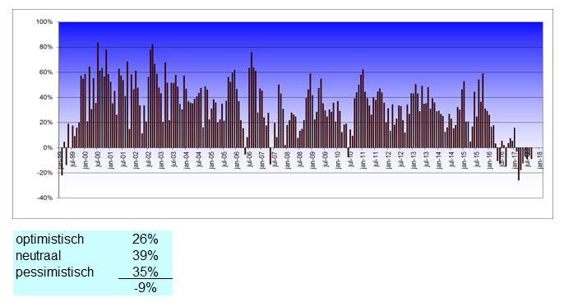Select the jan-15 x-axis label
Screen dimensions: 564x307
pyautogui.click(x=464, y=160)
